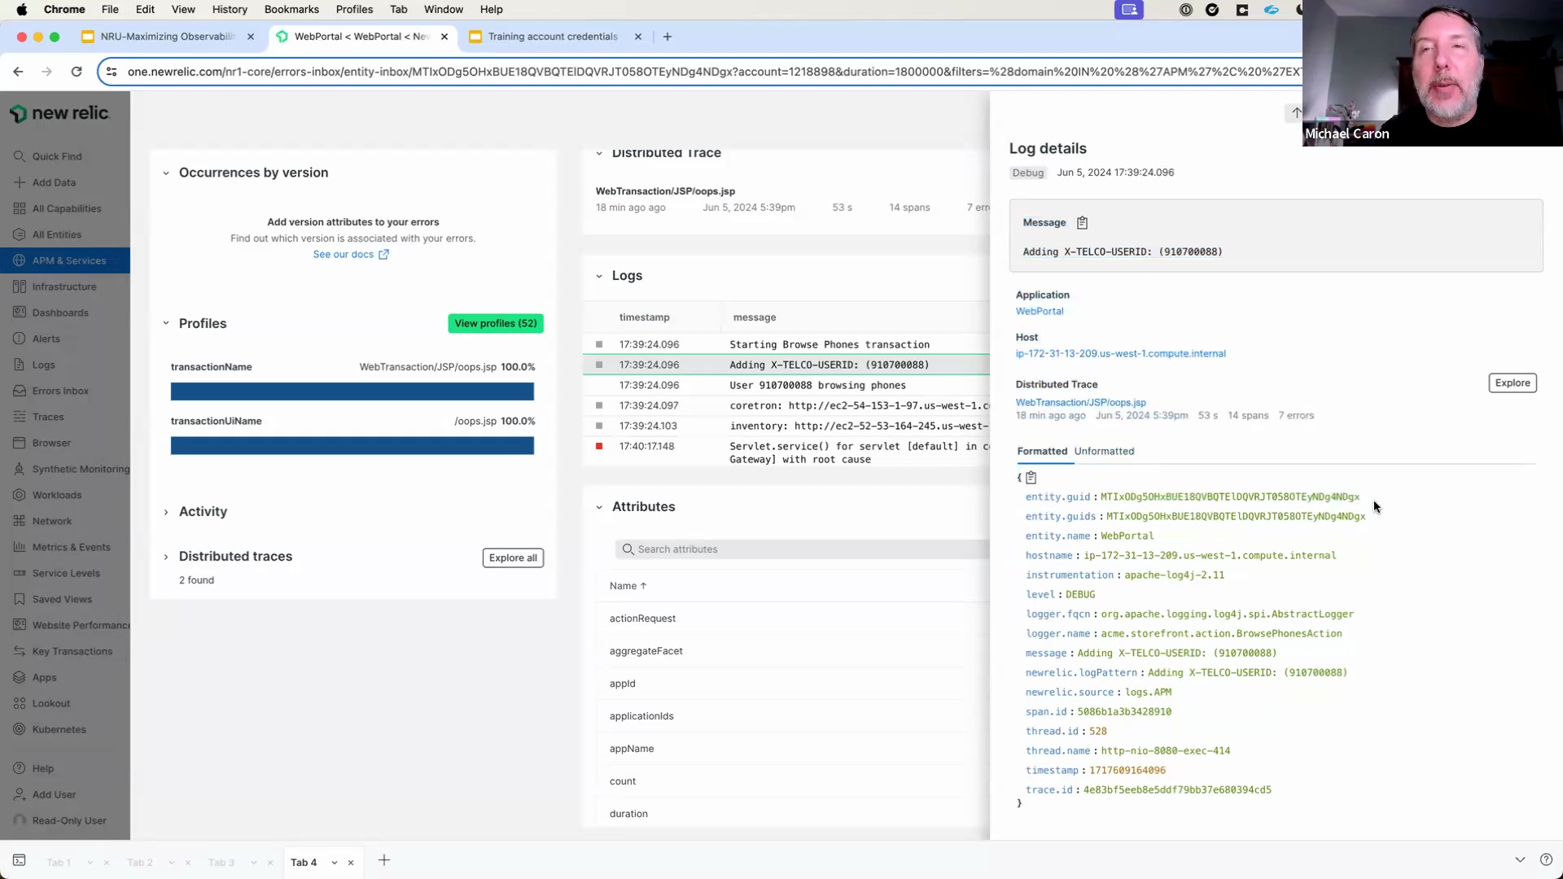The image size is (1563, 879).
Task: Open All Capabilities in the sidebar
Action: click(67, 208)
